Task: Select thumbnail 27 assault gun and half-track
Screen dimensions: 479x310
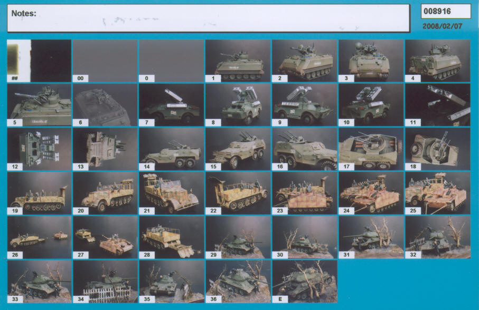Action: 105,237
